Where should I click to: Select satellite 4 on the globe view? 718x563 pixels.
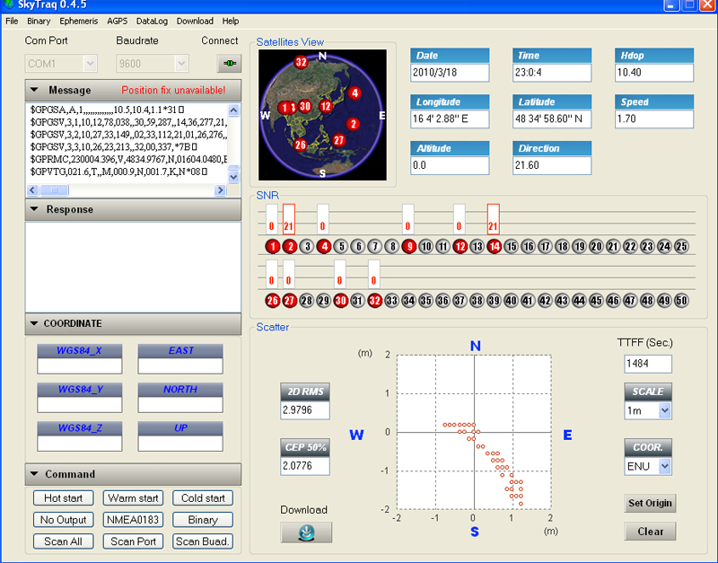(355, 93)
